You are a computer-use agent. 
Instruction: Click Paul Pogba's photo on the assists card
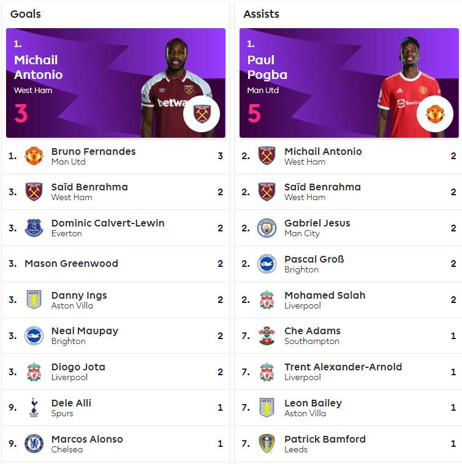point(410,88)
